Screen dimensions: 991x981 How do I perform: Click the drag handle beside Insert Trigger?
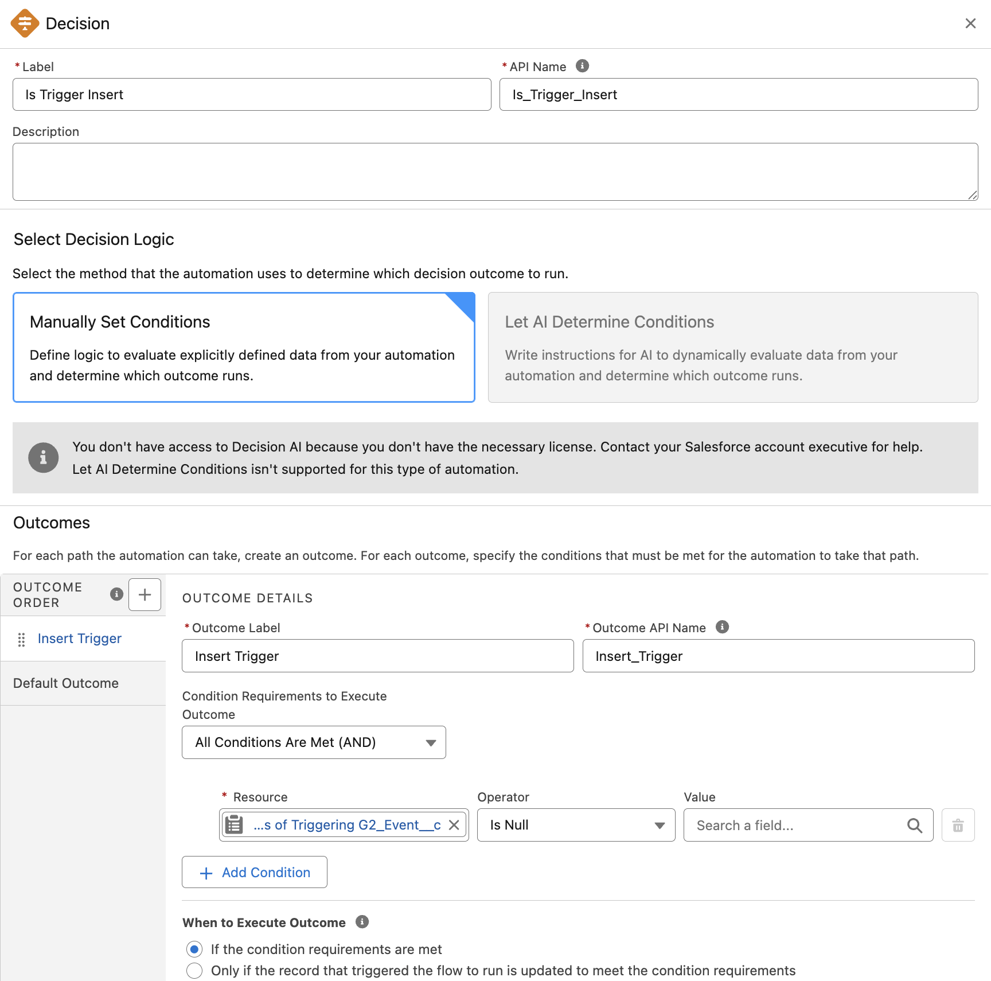click(x=22, y=639)
